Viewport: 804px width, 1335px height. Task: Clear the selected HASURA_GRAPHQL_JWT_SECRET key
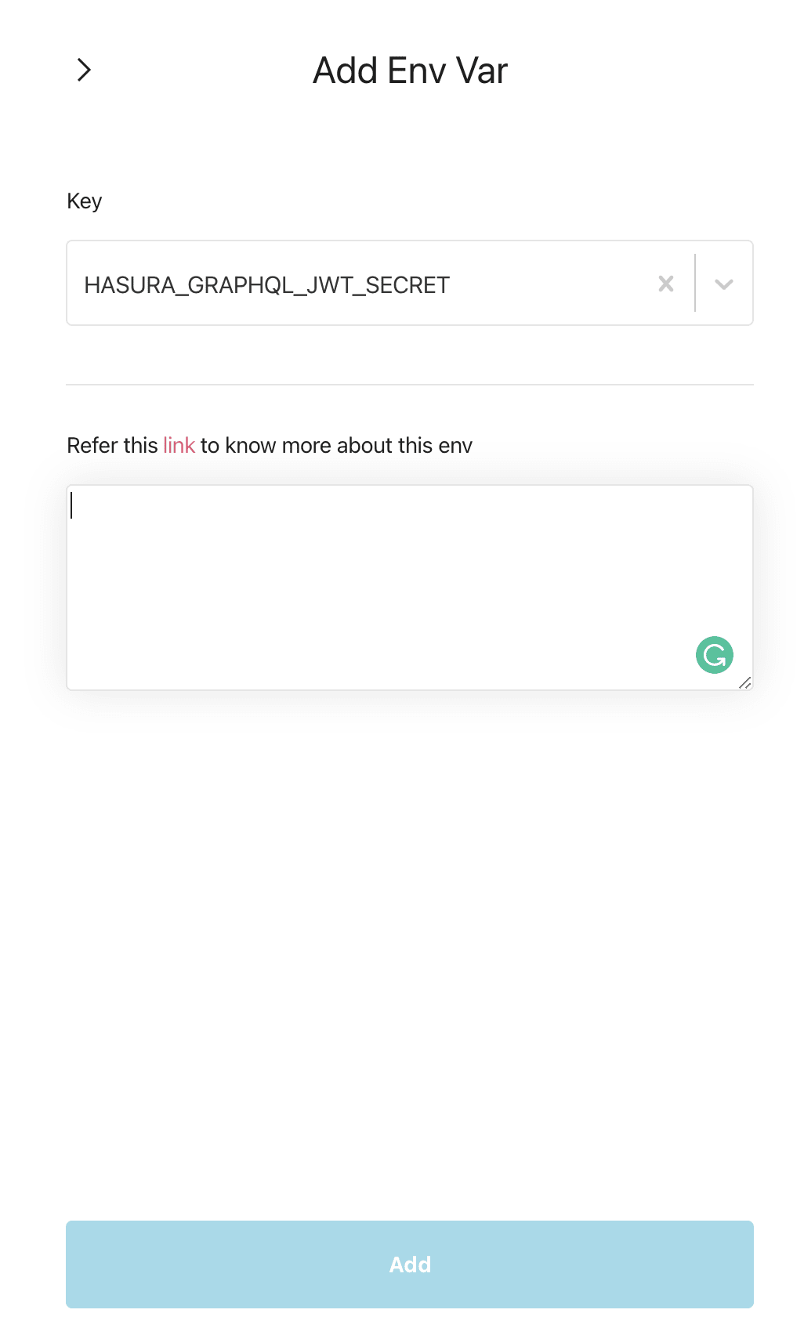[666, 284]
